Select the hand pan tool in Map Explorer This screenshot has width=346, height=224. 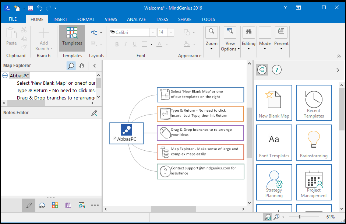pyautogui.click(x=81, y=66)
